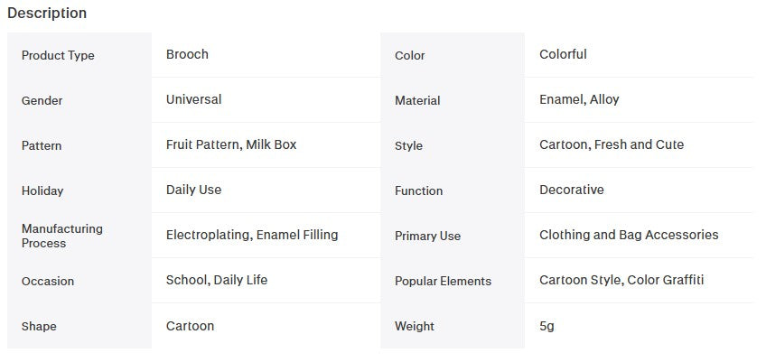Select the Holiday label cell
The width and height of the screenshot is (766, 362).
click(79, 190)
